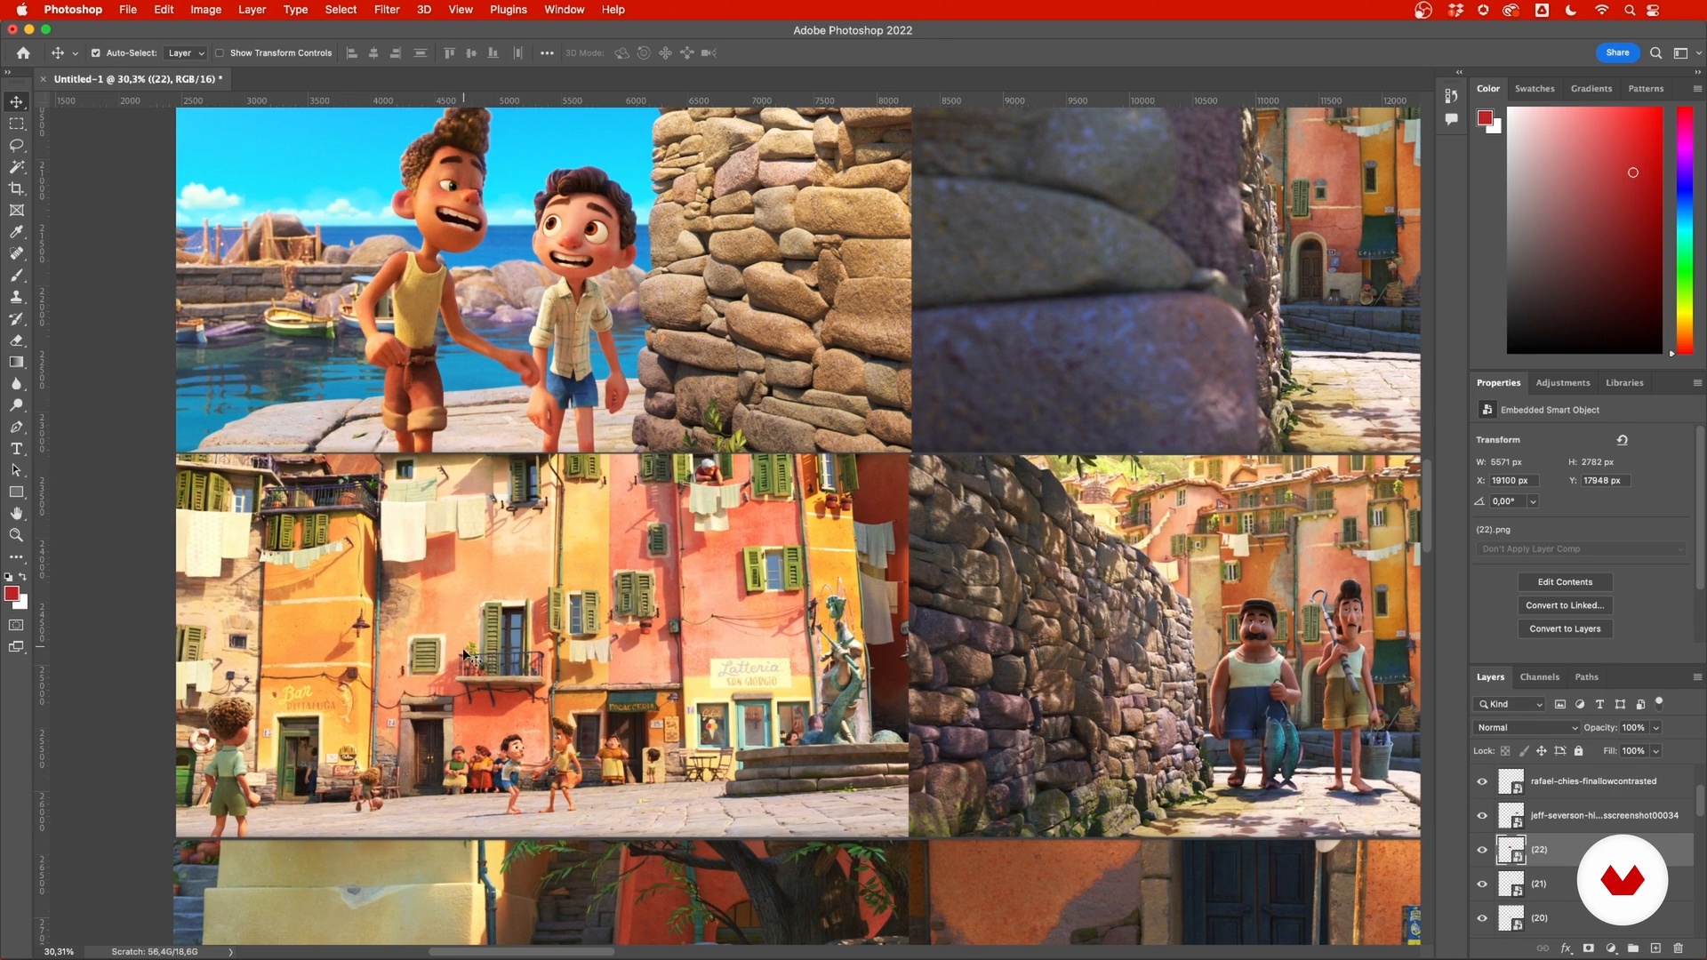
Task: Switch to the Adjustments tab
Action: 1562,383
